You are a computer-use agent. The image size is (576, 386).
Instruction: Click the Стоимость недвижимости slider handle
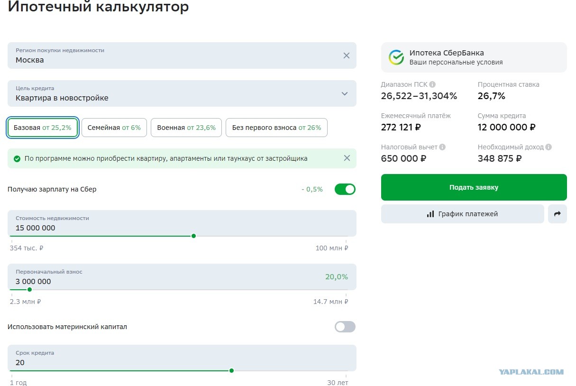[x=193, y=236]
